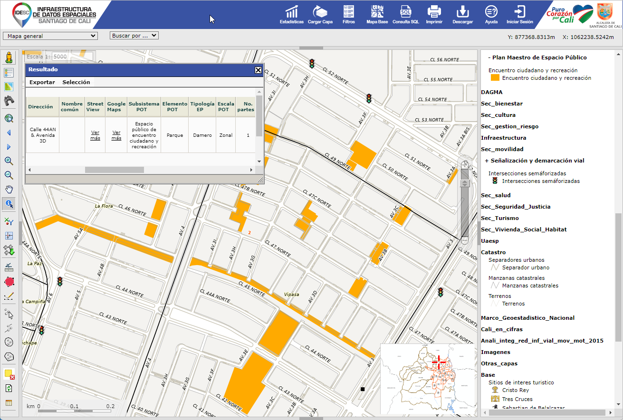This screenshot has height=420, width=623.
Task: Click the Intersecciones semáforizadas legend icon
Action: coord(495,181)
